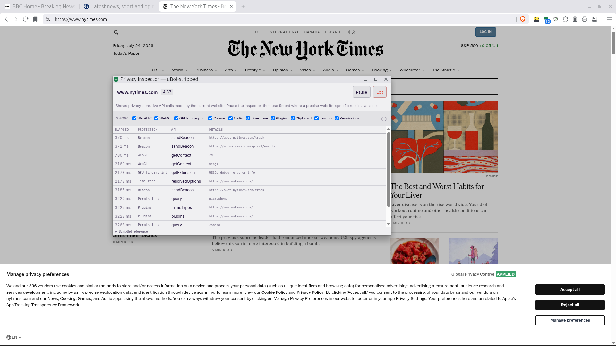Uncheck the WebRTC filter
The height and width of the screenshot is (346, 616).
click(134, 119)
